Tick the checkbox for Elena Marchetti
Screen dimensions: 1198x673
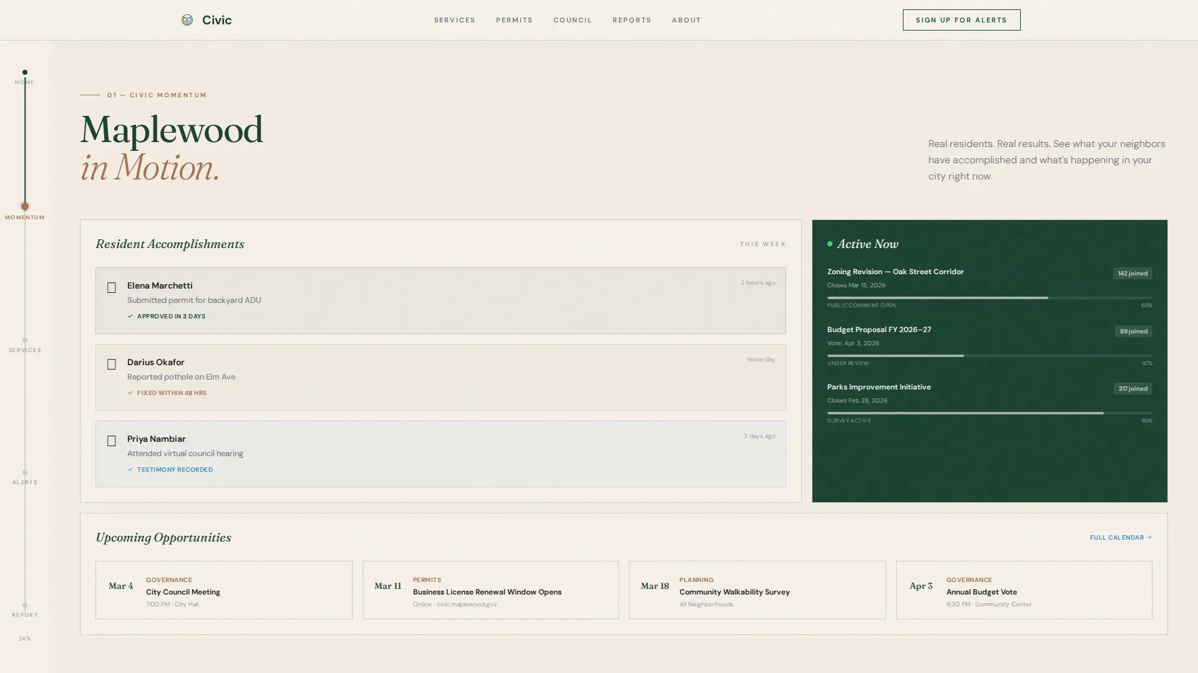[x=112, y=287]
